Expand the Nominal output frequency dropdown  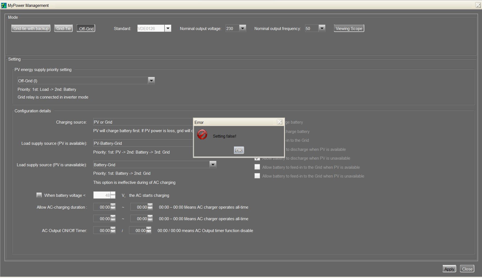click(322, 28)
